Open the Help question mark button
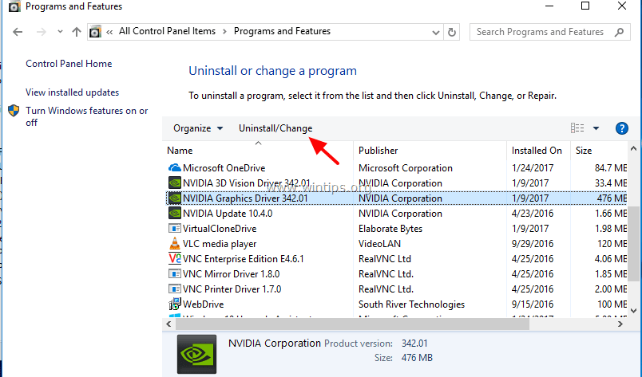The height and width of the screenshot is (377, 642). point(621,128)
